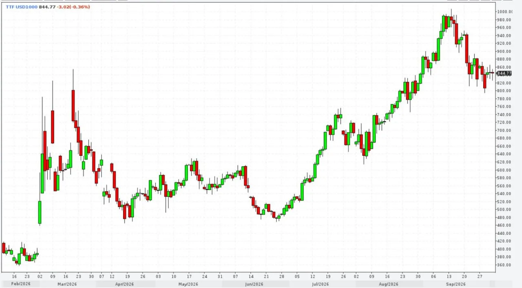This screenshot has height=288, width=522.
Task: Select the 880.00 price axis label
Action: tap(504, 59)
